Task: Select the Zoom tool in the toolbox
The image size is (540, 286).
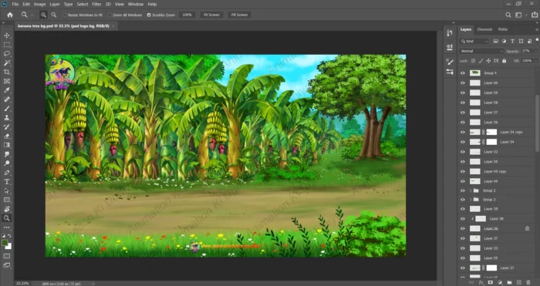Action: click(6, 218)
